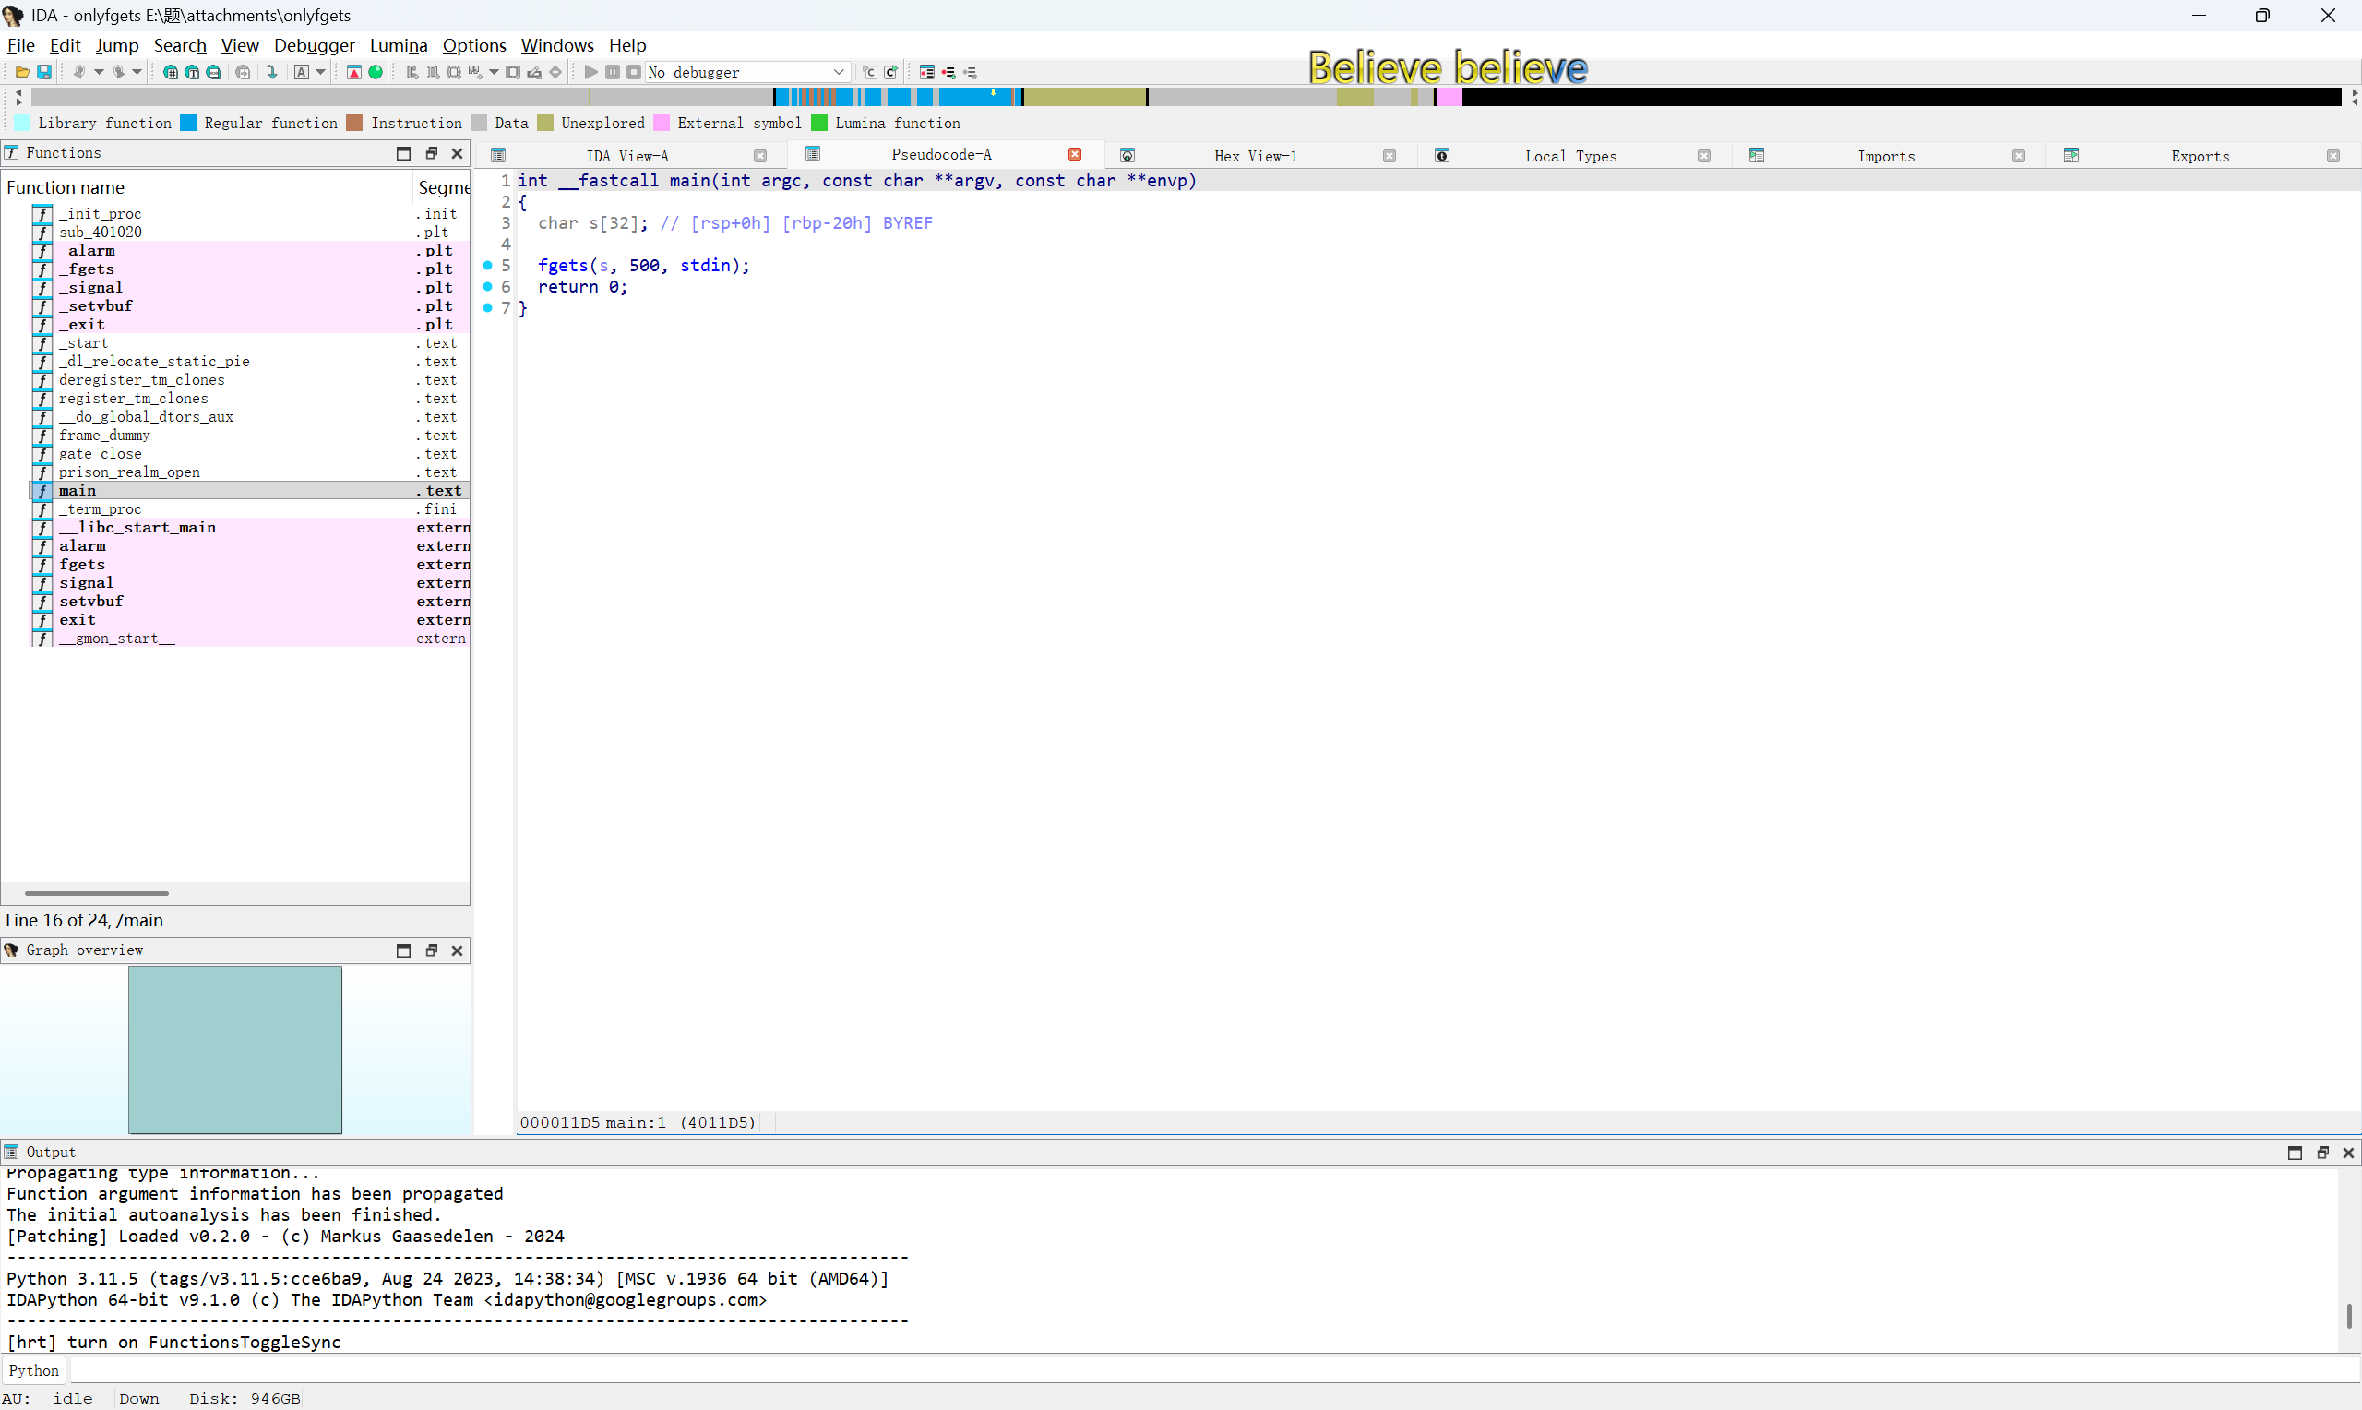Expand the text search 'A' dropdown arrow
The height and width of the screenshot is (1410, 2362).
coord(321,72)
